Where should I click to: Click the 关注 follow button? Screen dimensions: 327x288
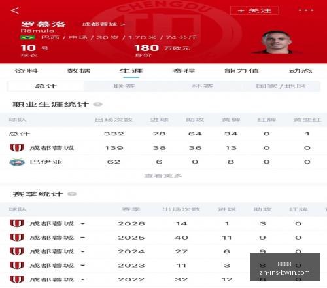254,10
